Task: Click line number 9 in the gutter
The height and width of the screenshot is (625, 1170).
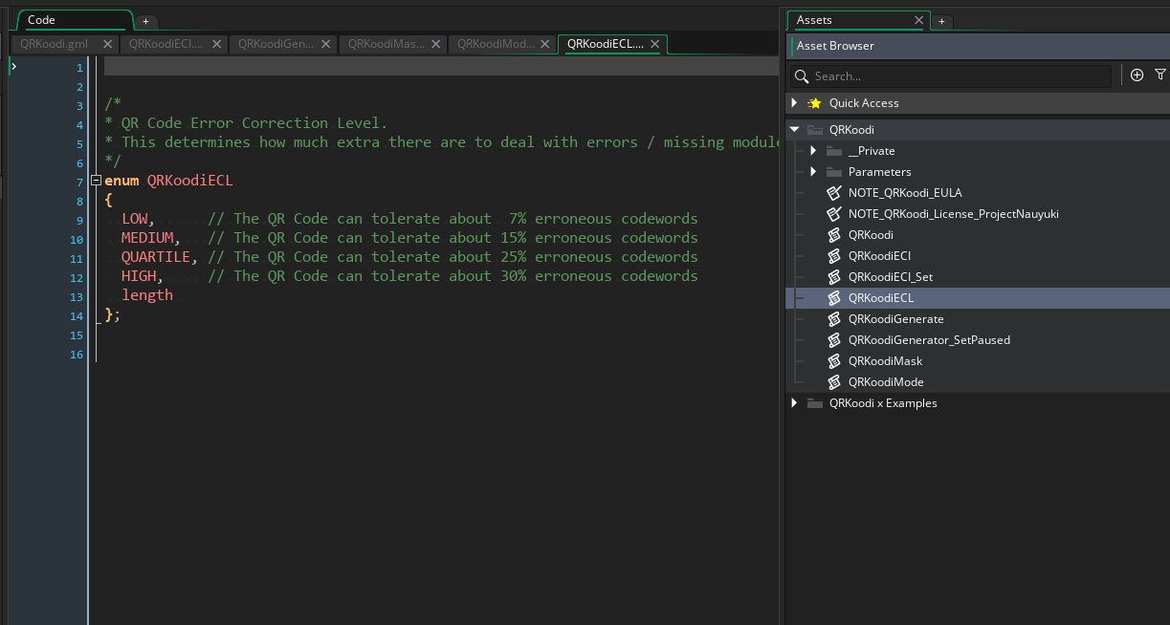Action: pyautogui.click(x=80, y=220)
